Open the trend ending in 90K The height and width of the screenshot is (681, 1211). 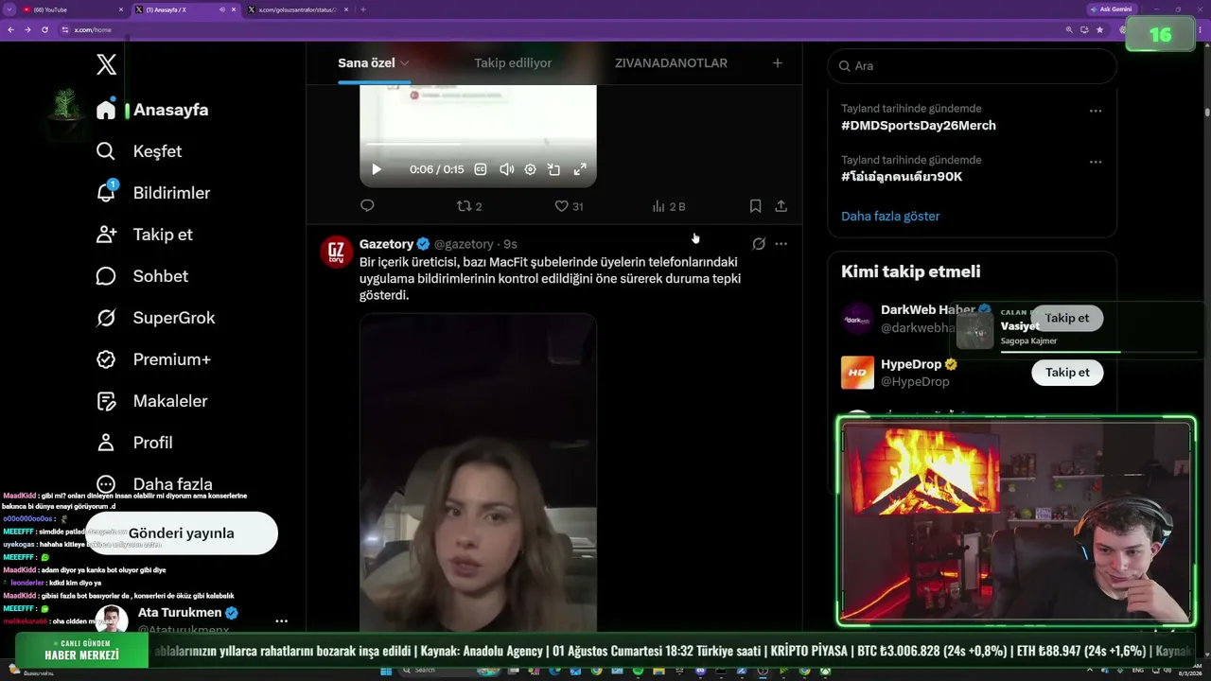[x=902, y=177]
